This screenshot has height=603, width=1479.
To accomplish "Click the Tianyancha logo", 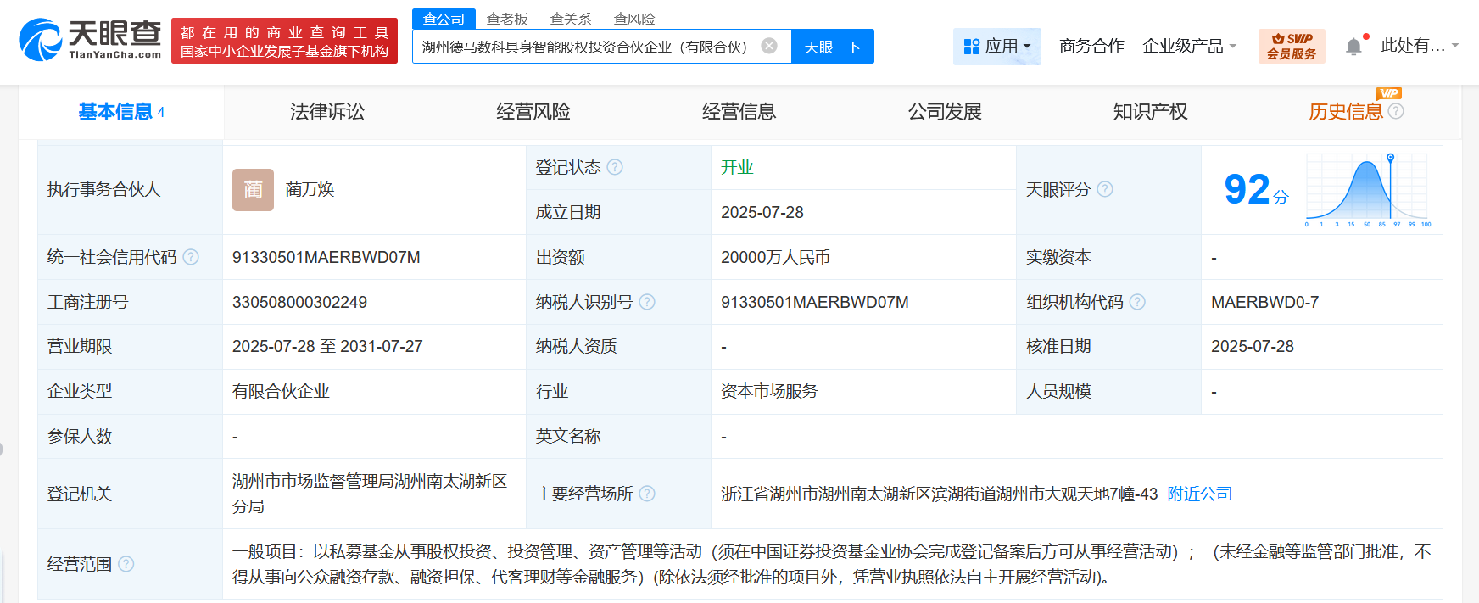I will [90, 40].
